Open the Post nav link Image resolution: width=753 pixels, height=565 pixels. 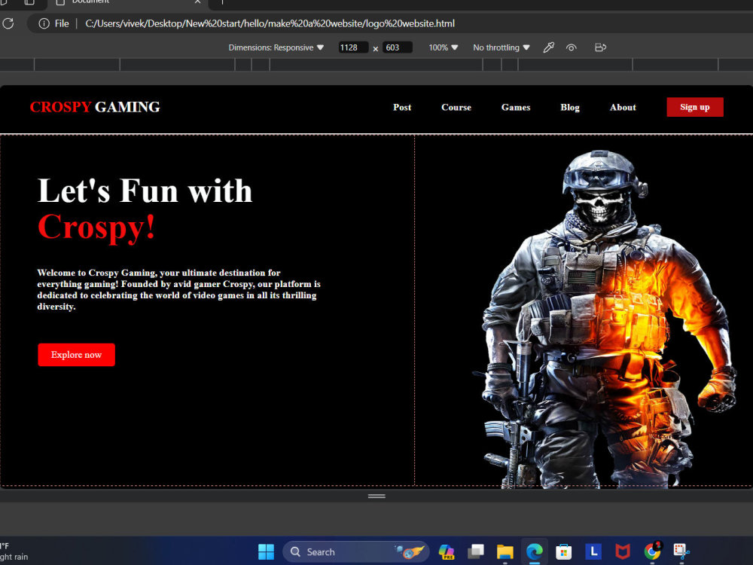402,108
